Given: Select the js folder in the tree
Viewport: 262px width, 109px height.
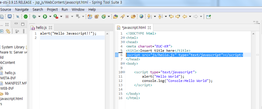Looking at the screenshot, I should [x=1, y=68].
